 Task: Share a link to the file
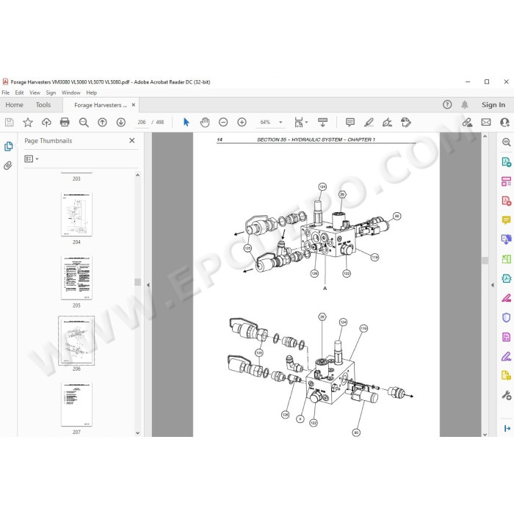tap(467, 123)
